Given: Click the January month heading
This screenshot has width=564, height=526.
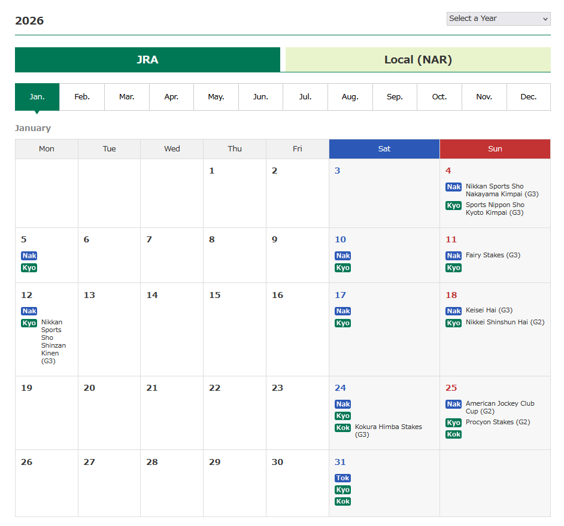Looking at the screenshot, I should pos(33,128).
